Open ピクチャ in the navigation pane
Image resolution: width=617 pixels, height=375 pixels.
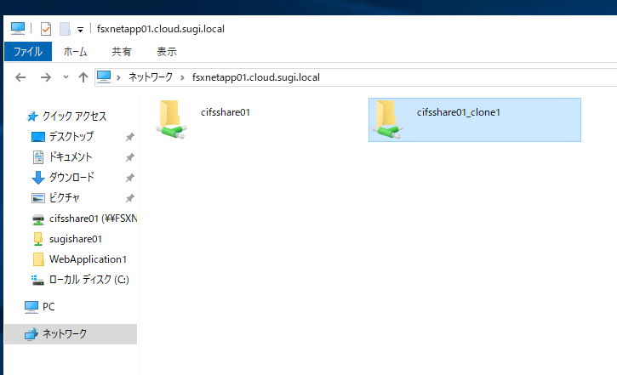[64, 198]
